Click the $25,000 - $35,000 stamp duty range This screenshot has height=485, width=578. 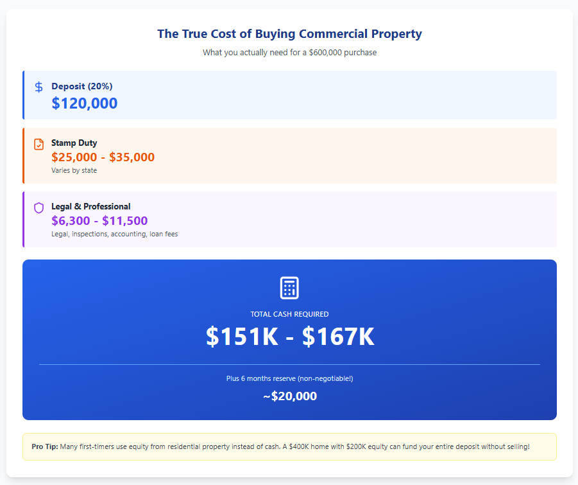(103, 157)
